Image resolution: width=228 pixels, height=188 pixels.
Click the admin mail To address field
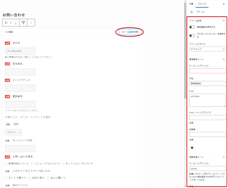[x=207, y=71]
